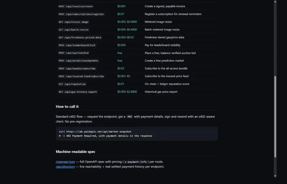Click the POST /api/leaderboard/list endpoint
The width and height of the screenshot is (287, 184).
tap(77, 45)
